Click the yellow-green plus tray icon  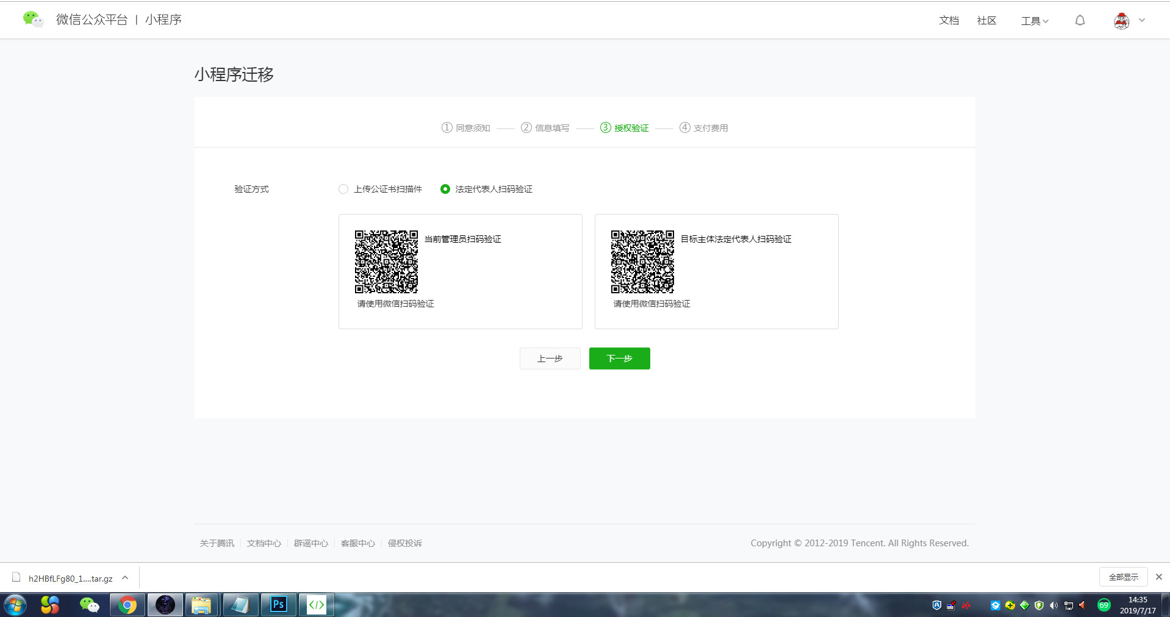click(x=1010, y=605)
